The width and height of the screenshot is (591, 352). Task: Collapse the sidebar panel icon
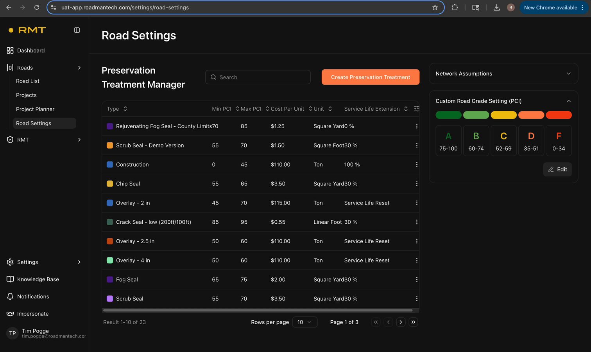(x=77, y=30)
